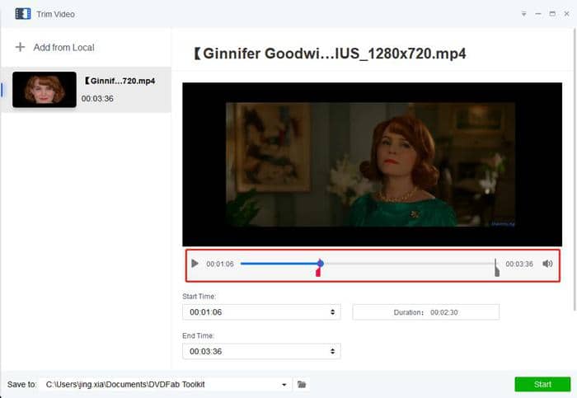Click the Start Time field showing 00:01:06
The image size is (577, 398).
click(x=261, y=312)
